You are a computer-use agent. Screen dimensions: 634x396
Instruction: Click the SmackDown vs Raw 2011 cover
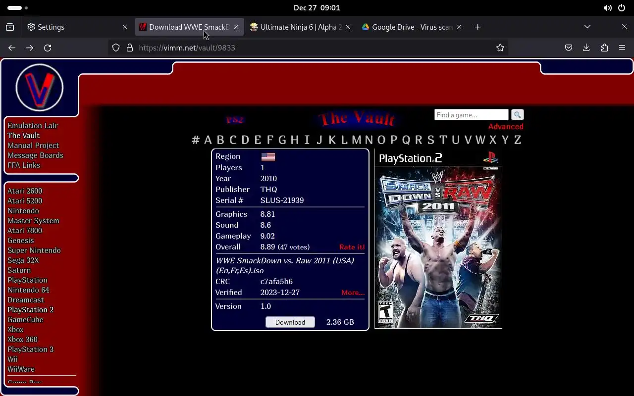tap(438, 239)
